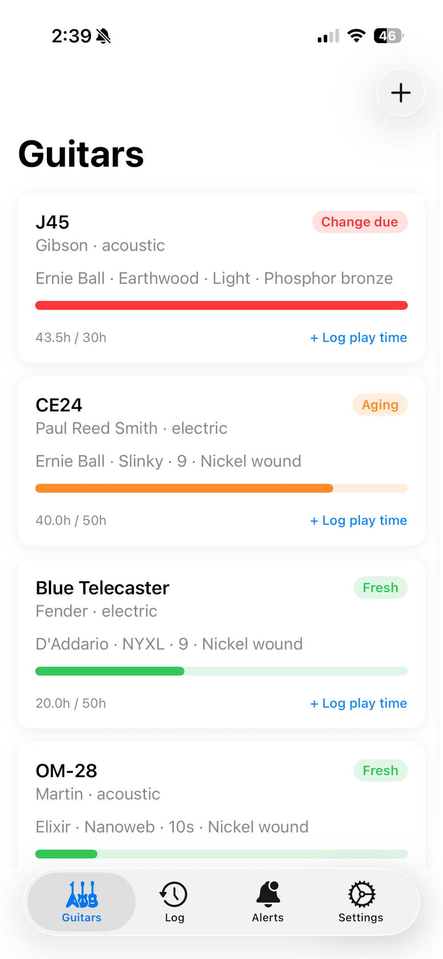Log play time for J45

358,337
